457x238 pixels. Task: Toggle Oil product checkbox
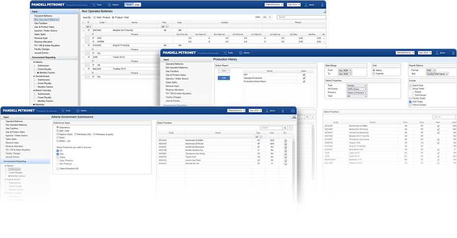point(58,151)
